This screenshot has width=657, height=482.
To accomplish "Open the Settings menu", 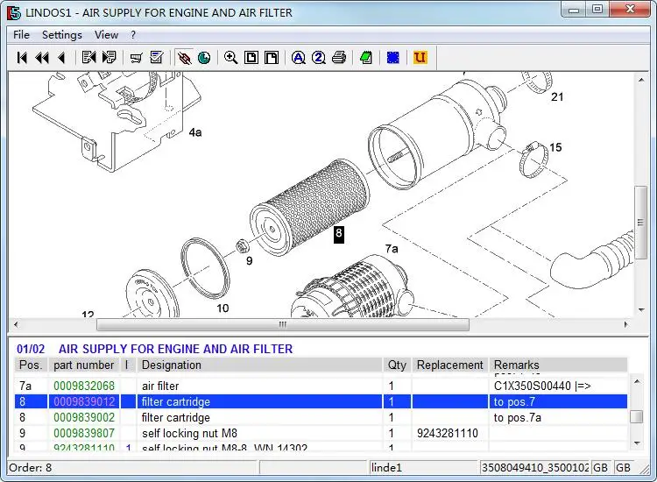I will [62, 35].
